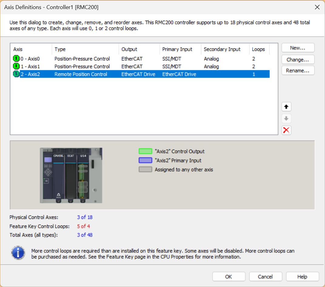
Task: Click Axis2's EtherCAT Drive output cell
Action: coord(138,74)
